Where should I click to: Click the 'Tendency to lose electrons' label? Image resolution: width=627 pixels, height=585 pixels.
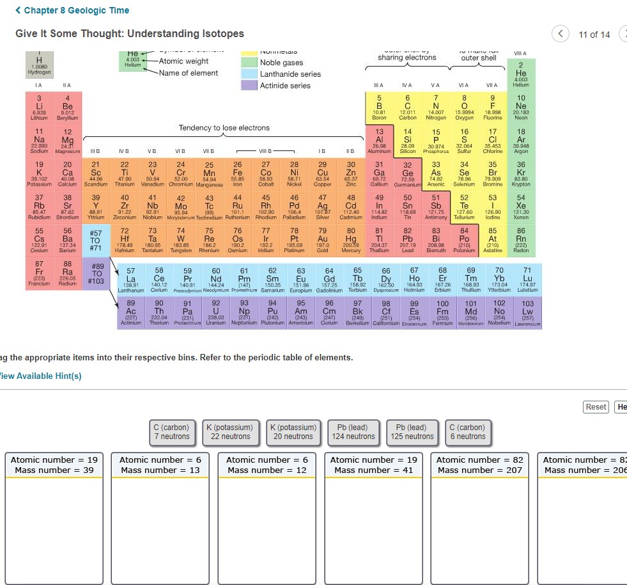pos(224,128)
